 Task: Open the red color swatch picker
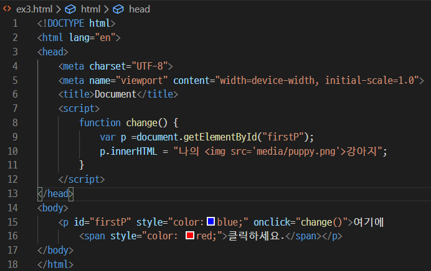[190, 236]
